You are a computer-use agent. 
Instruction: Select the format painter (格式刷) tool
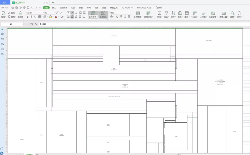20,14
